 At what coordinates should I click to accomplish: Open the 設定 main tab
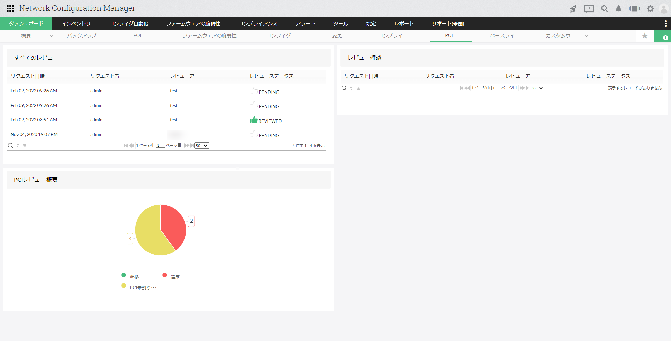(x=371, y=24)
